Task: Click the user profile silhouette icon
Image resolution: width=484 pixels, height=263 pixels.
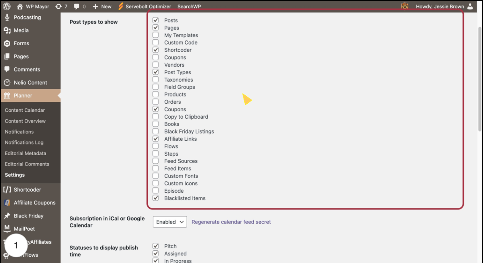Action: coord(470,6)
